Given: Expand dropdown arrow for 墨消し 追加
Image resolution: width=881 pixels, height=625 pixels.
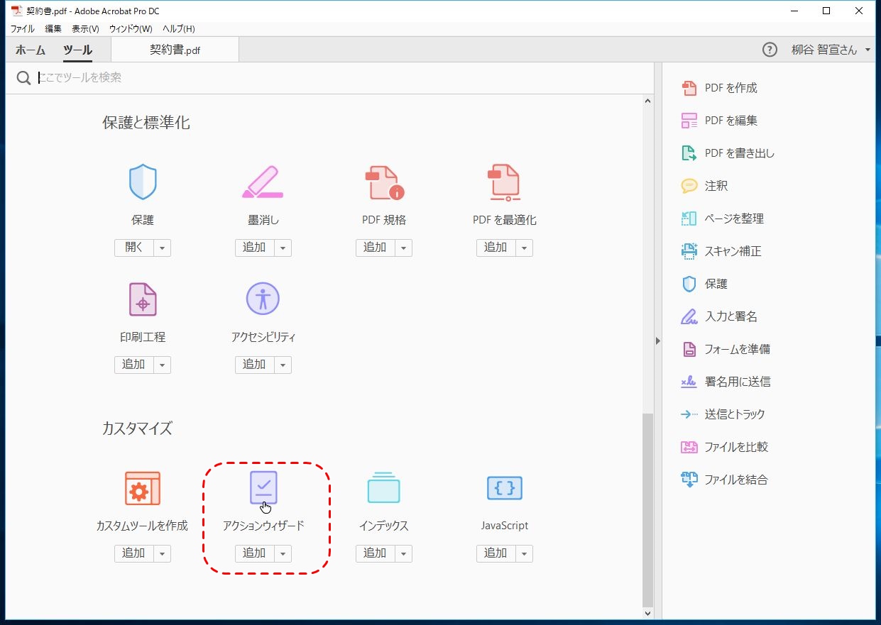Looking at the screenshot, I should click(283, 248).
